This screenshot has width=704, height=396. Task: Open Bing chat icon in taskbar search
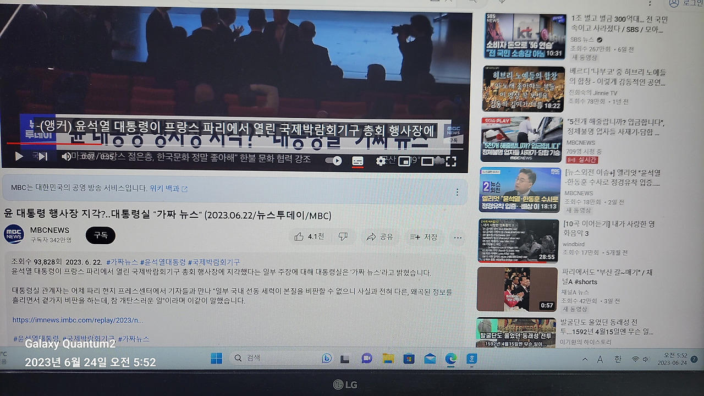tap(326, 359)
